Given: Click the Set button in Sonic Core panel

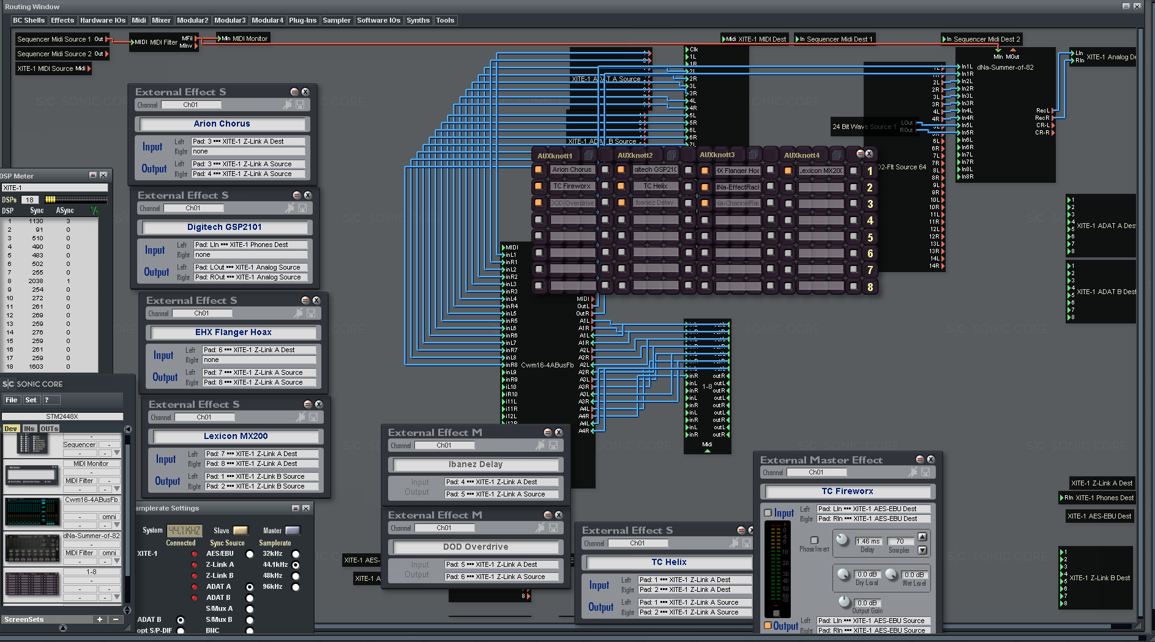Looking at the screenshot, I should [31, 400].
